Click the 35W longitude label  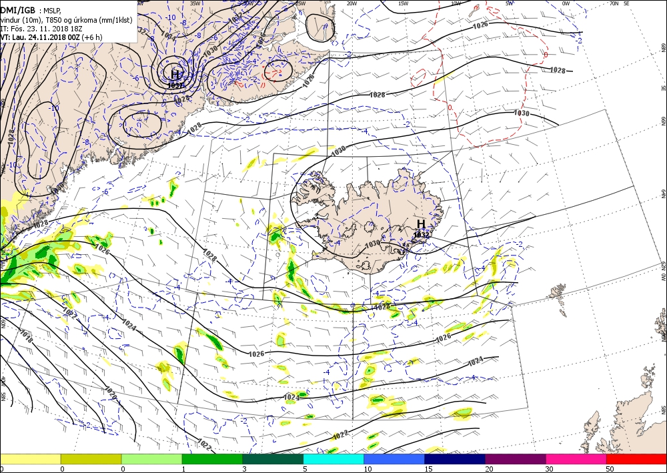coord(195,3)
